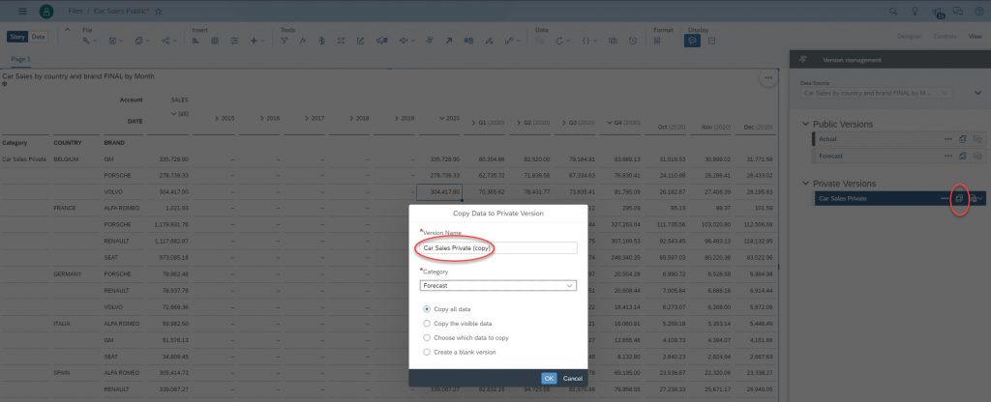The image size is (991, 402).
Task: Insert a chart from the toolbar
Action: (x=195, y=41)
